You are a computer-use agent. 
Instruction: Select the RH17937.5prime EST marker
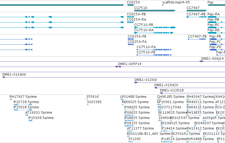click(11, 99)
